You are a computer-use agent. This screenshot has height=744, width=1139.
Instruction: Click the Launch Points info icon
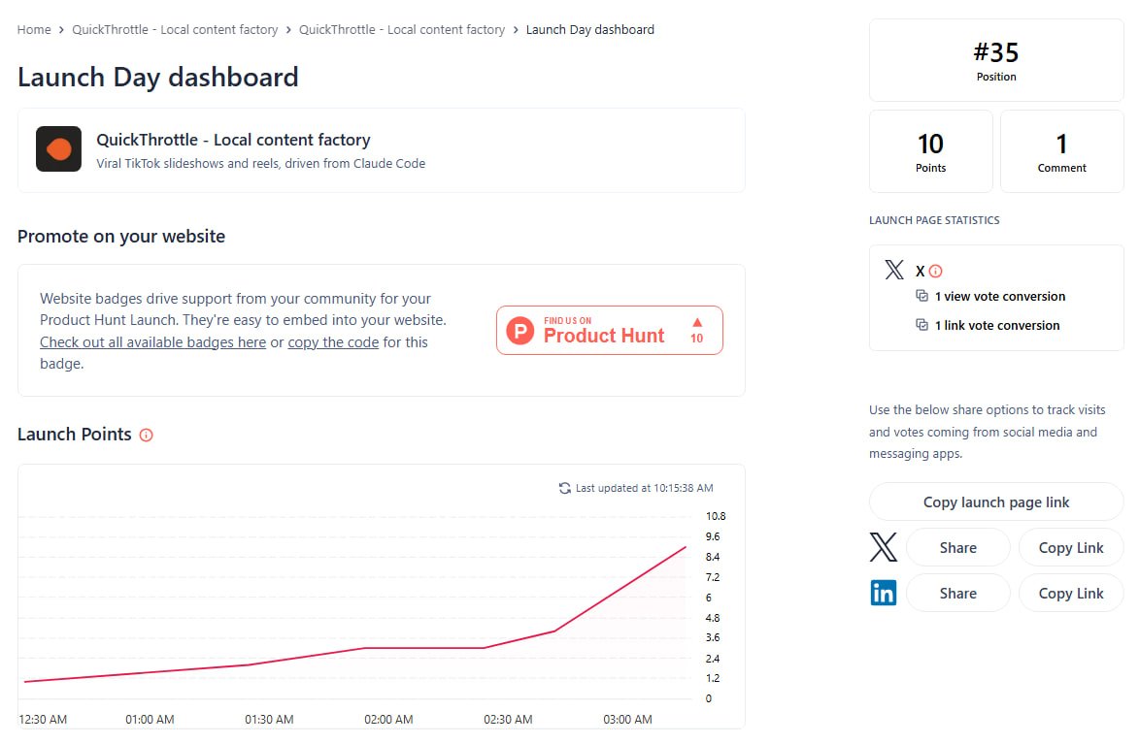146,435
